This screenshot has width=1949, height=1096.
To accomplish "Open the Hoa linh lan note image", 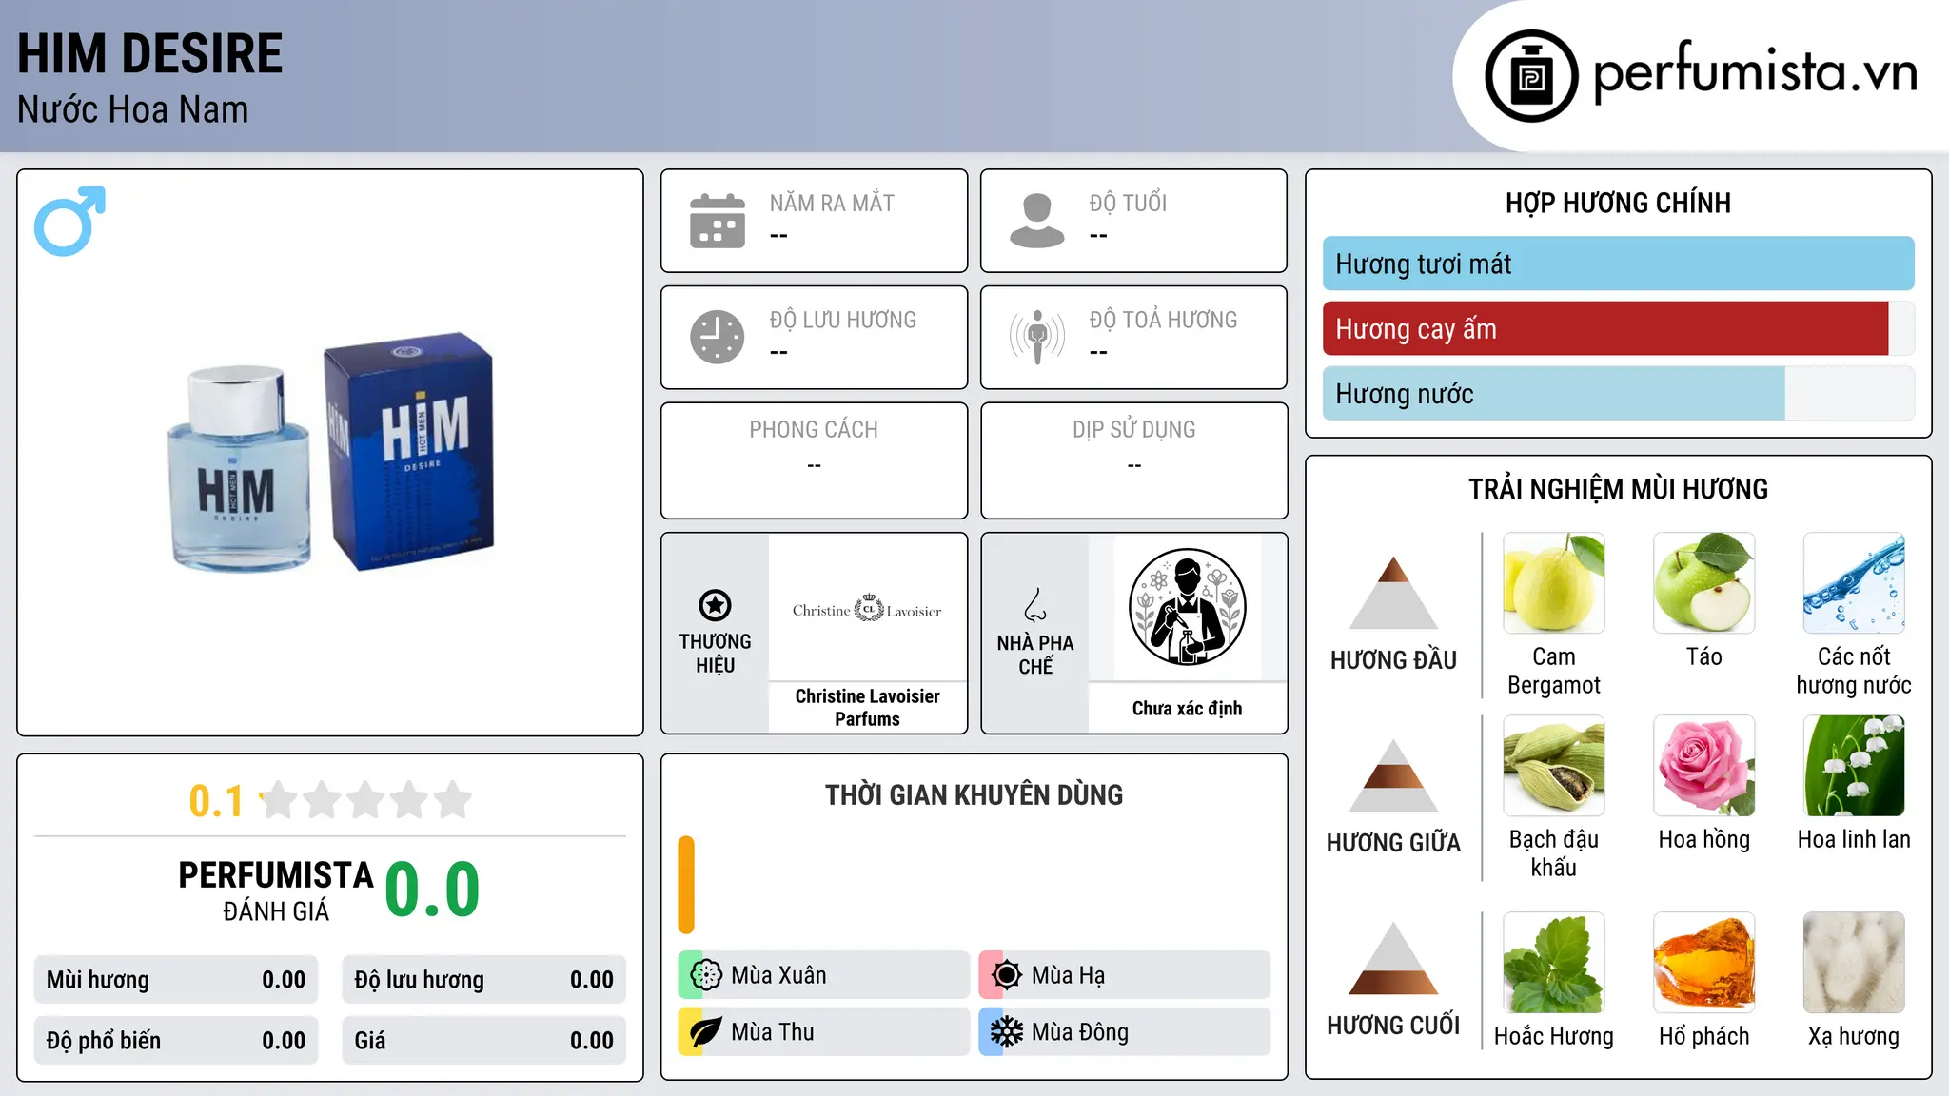I will (x=1854, y=766).
